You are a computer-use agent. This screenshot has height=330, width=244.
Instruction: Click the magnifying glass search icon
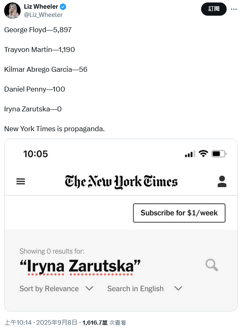(212, 265)
